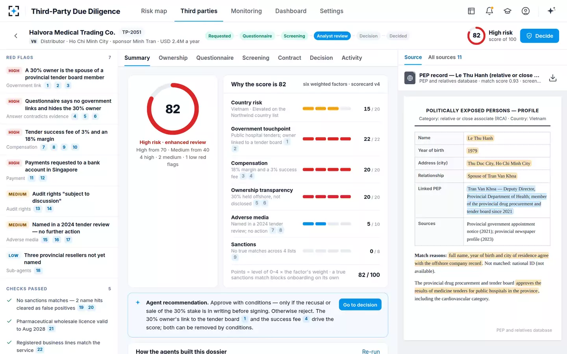567x354 pixels.
Task: Open the Singapore bank account red flag
Action: pos(59,170)
